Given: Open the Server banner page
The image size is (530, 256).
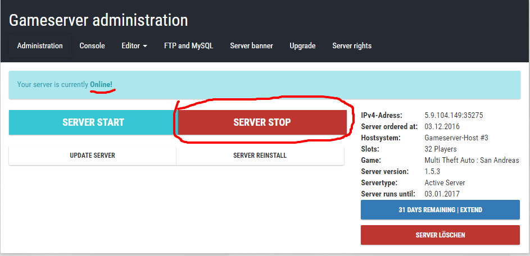Looking at the screenshot, I should (251, 46).
